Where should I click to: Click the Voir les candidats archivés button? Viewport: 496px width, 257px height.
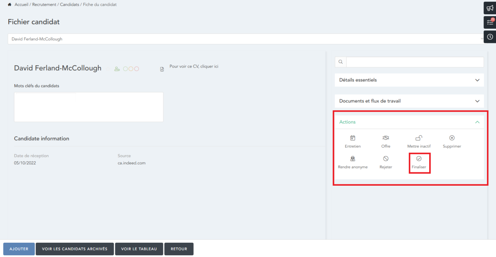(x=75, y=249)
